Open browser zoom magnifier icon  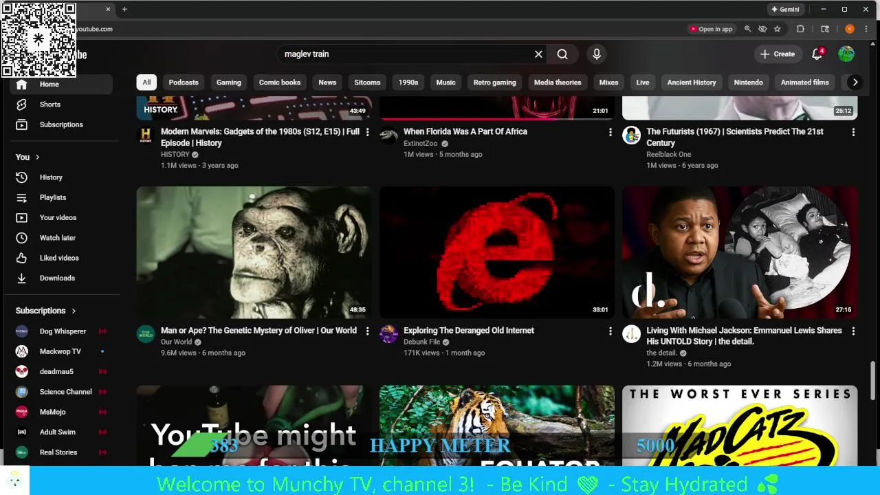pyautogui.click(x=748, y=29)
